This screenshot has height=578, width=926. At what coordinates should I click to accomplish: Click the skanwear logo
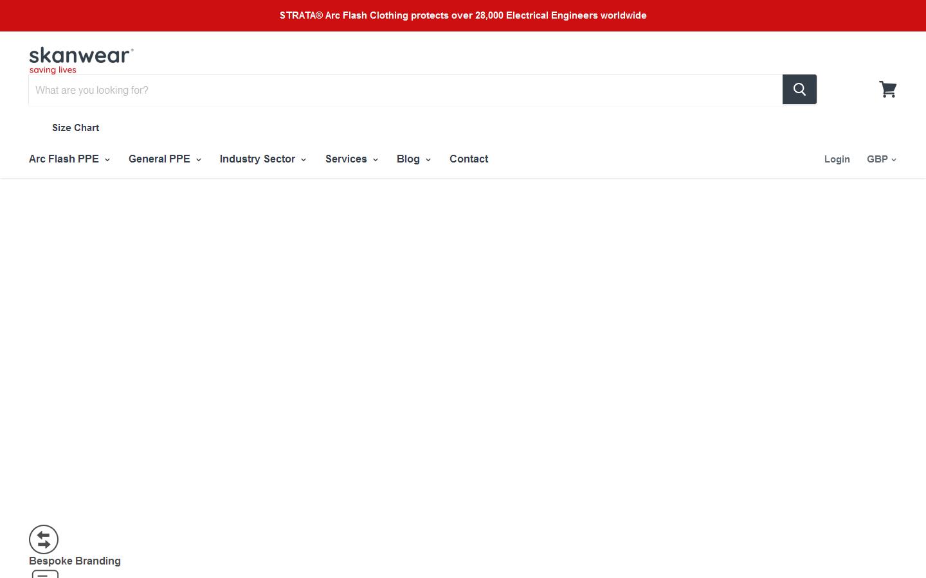pyautogui.click(x=81, y=60)
